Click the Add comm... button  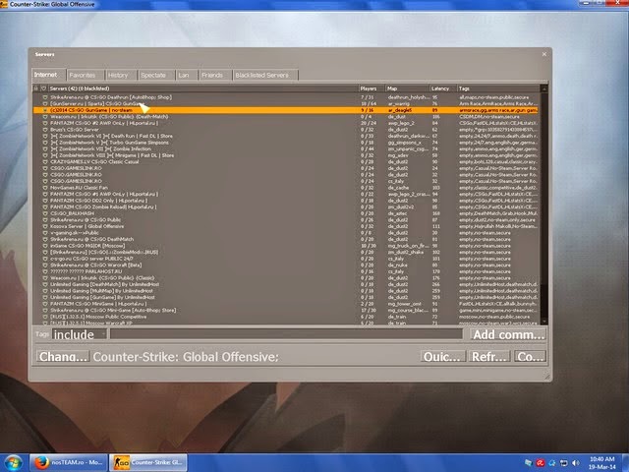[x=508, y=334]
